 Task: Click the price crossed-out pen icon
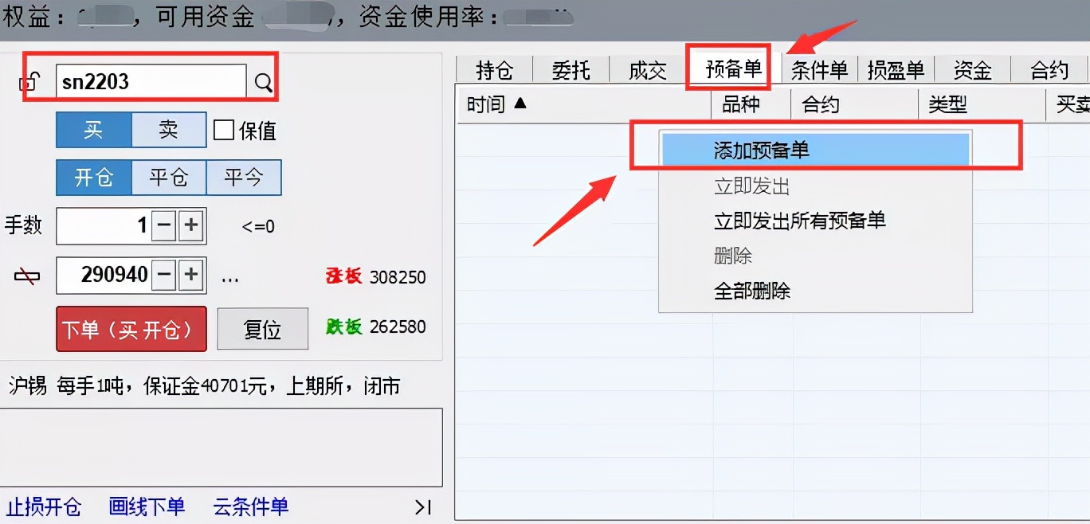(x=26, y=275)
